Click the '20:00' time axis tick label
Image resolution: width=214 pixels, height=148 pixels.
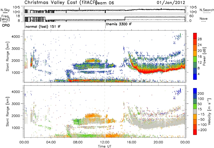[x=158, y=142]
